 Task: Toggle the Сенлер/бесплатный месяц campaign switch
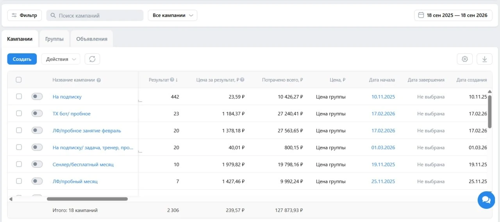[x=37, y=164]
